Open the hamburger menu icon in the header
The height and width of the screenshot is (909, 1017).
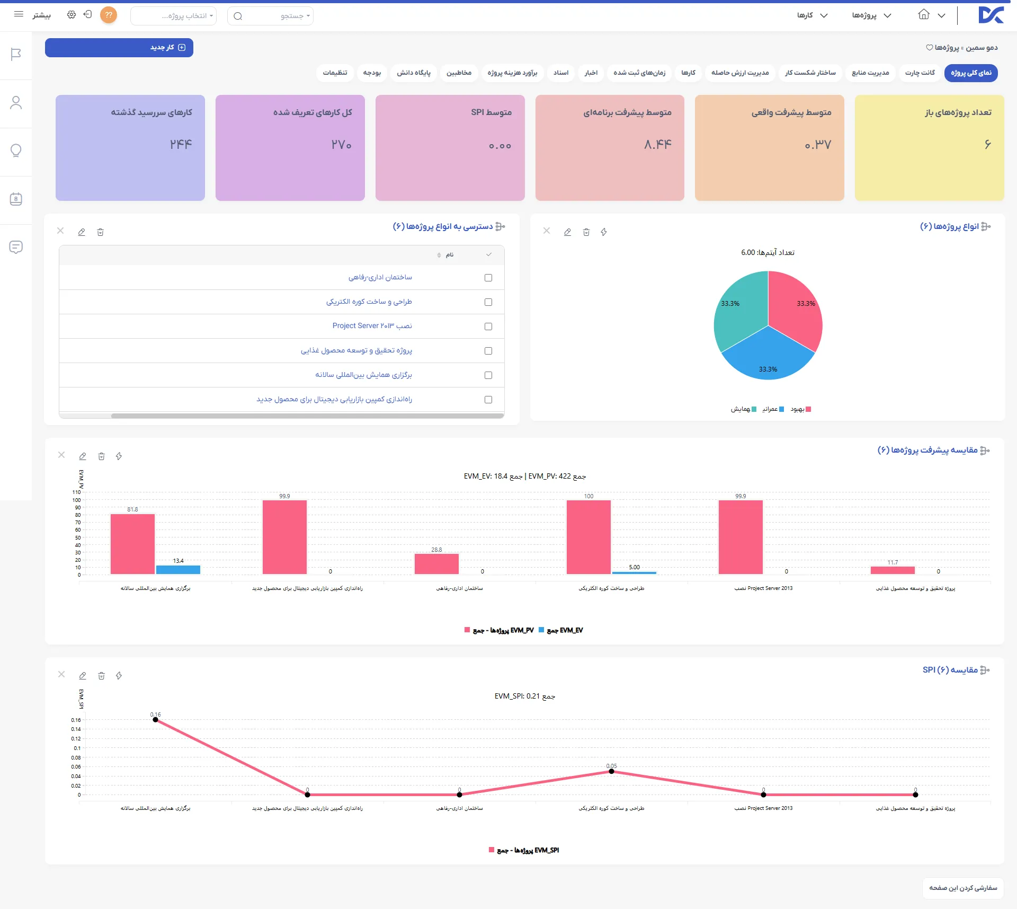19,14
